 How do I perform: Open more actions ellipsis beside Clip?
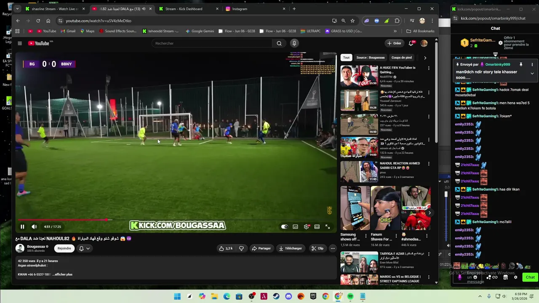[x=333, y=248]
